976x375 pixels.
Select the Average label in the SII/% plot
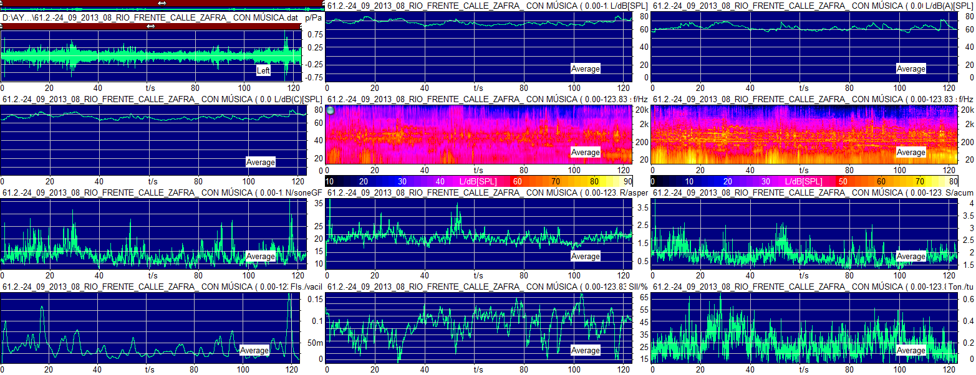point(585,350)
